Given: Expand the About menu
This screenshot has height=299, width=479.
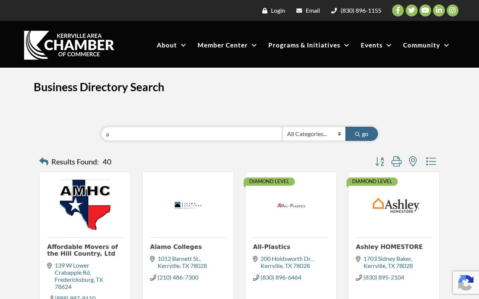Looking at the screenshot, I should tap(171, 45).
